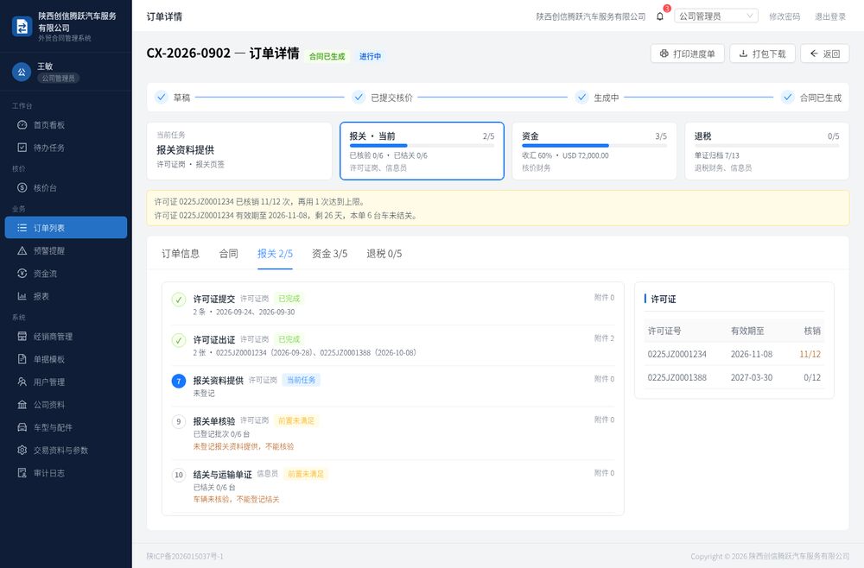Screen dimensions: 864x568
Task: Click step number 10 circle for 结关与运输单证
Action: [x=179, y=475]
